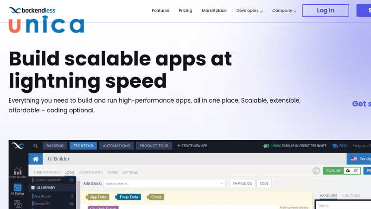Click the cloud upload icon

(348, 170)
